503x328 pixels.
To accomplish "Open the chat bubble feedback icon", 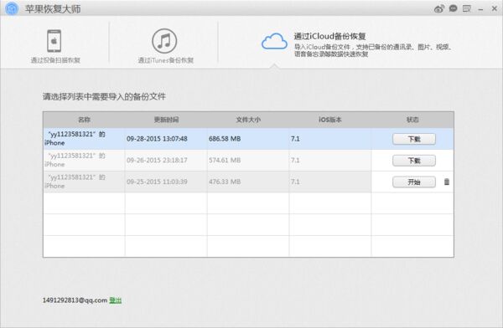I will coord(453,8).
